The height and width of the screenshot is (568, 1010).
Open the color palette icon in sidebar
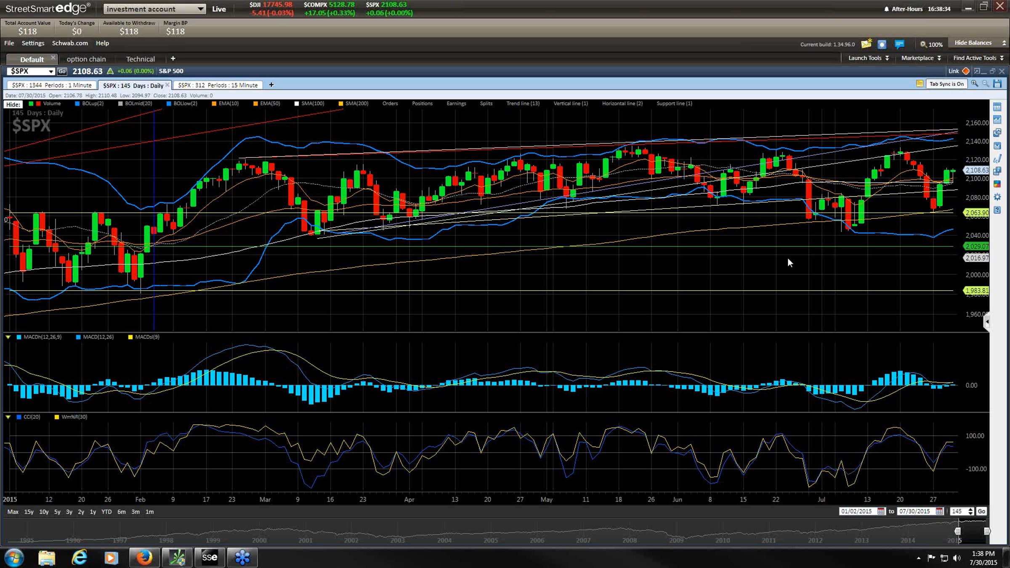[x=997, y=184]
